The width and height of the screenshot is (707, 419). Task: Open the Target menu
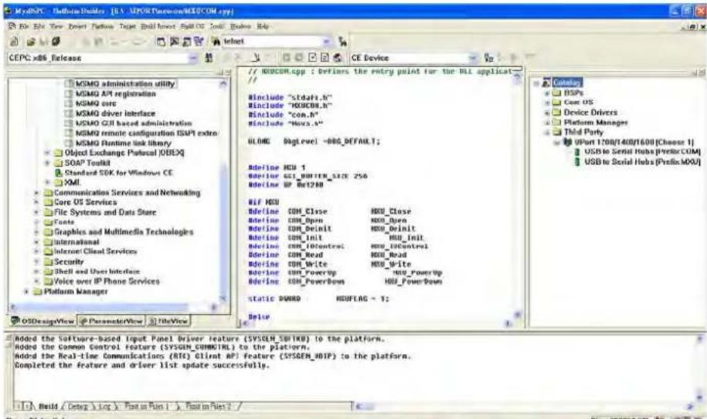click(127, 26)
